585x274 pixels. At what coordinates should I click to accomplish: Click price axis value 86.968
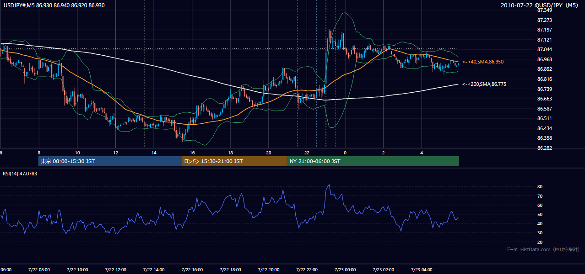pyautogui.click(x=545, y=59)
